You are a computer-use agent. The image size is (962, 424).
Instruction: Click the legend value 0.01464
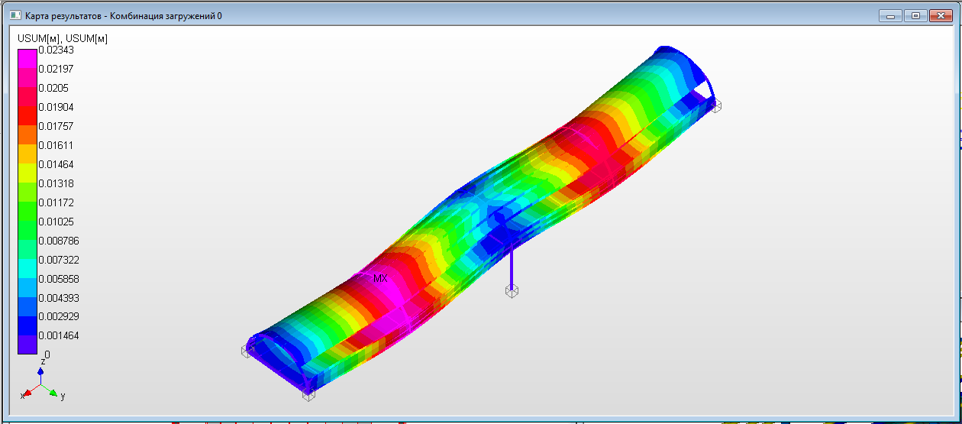[x=56, y=164]
